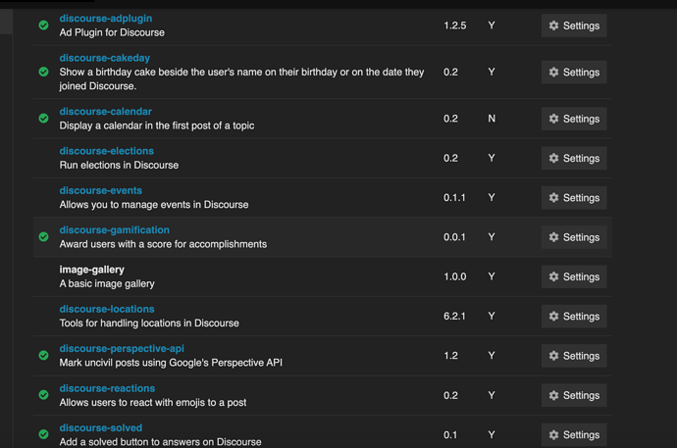677x448 pixels.
Task: Click 'Tools for handling locations in Discourse' text
Action: click(149, 323)
